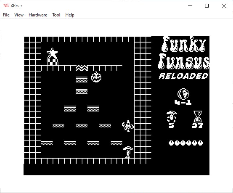
Task: Click the XRoar app icon in title bar
Action: coord(6,6)
